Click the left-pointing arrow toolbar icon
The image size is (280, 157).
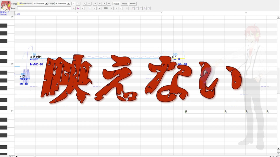pyautogui.click(x=95, y=3)
